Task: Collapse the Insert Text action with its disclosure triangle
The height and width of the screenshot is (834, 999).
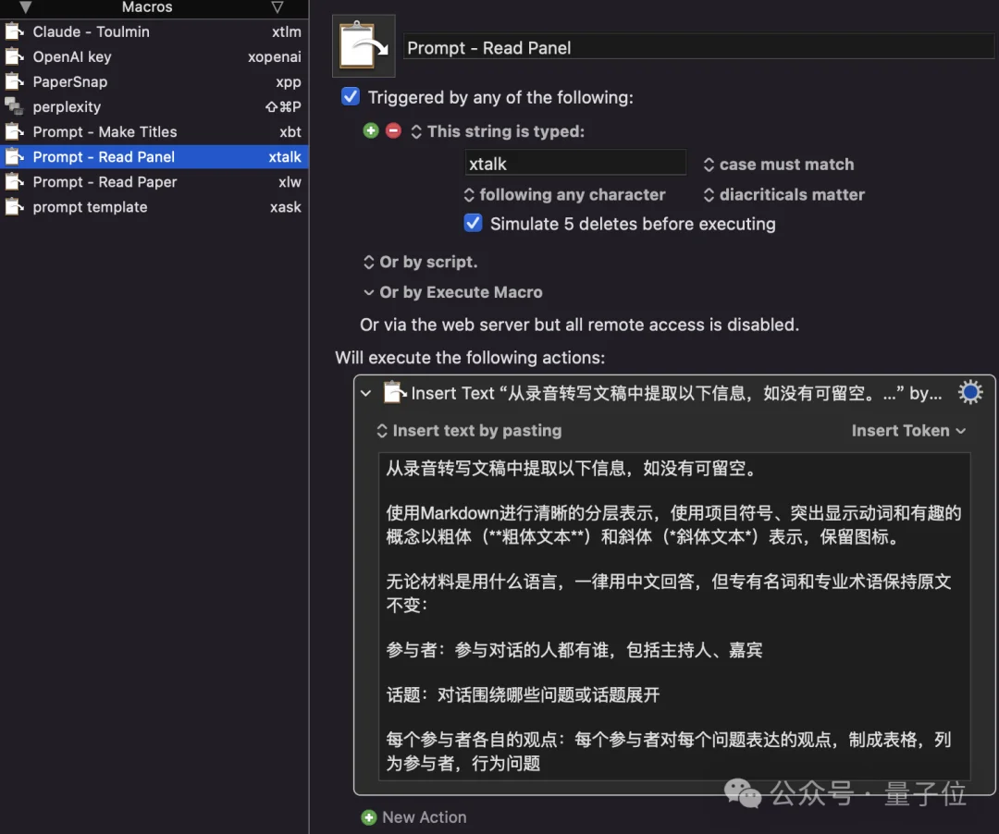Action: click(x=367, y=392)
